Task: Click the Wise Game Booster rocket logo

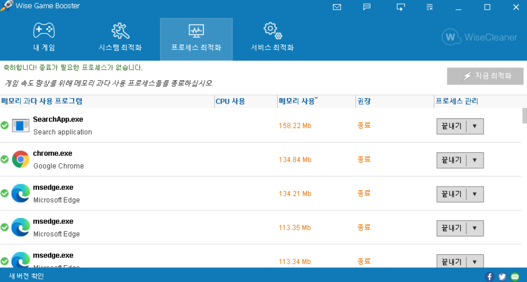Action: tap(7, 6)
